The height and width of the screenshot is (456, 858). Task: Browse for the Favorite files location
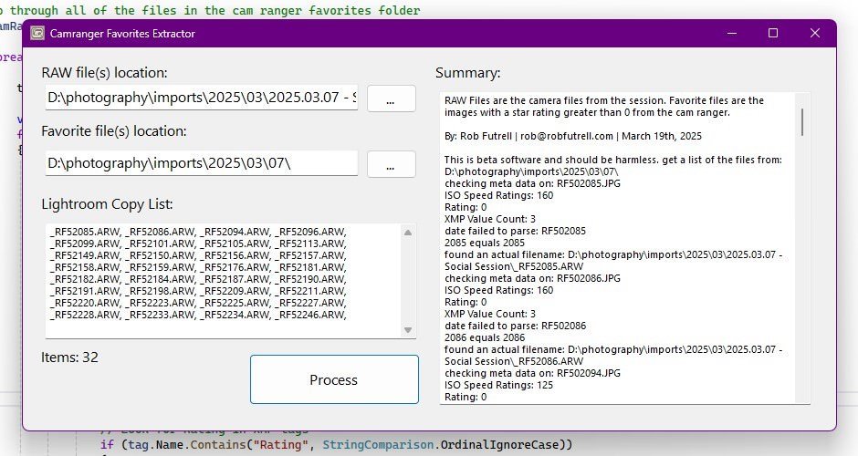[391, 164]
